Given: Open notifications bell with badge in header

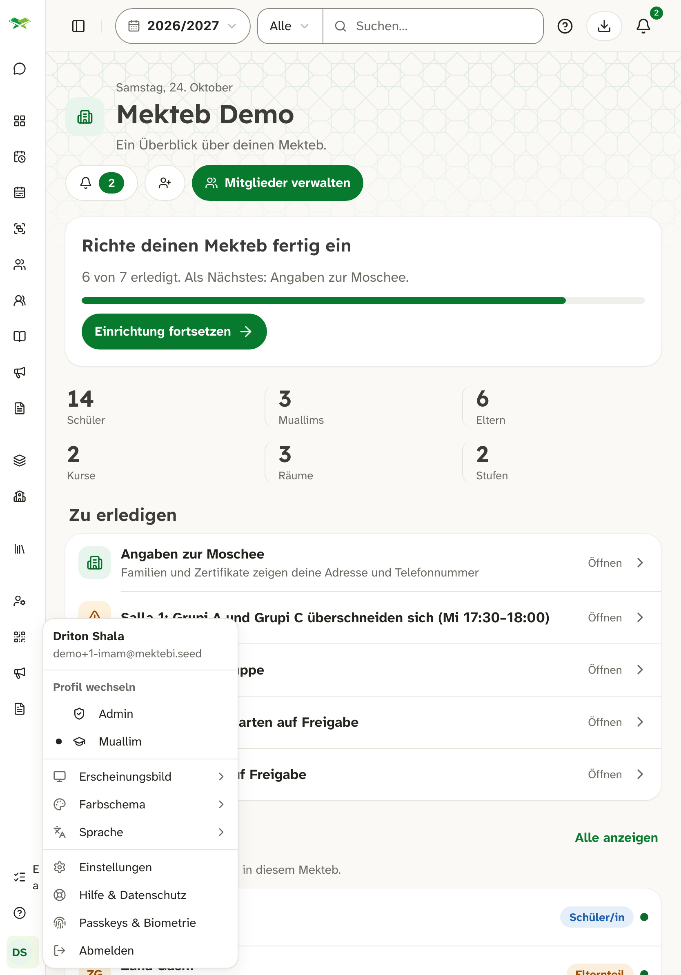Looking at the screenshot, I should [x=643, y=26].
